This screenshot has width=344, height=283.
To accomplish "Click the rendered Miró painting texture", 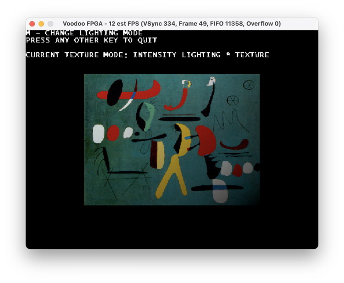I will (x=172, y=140).
